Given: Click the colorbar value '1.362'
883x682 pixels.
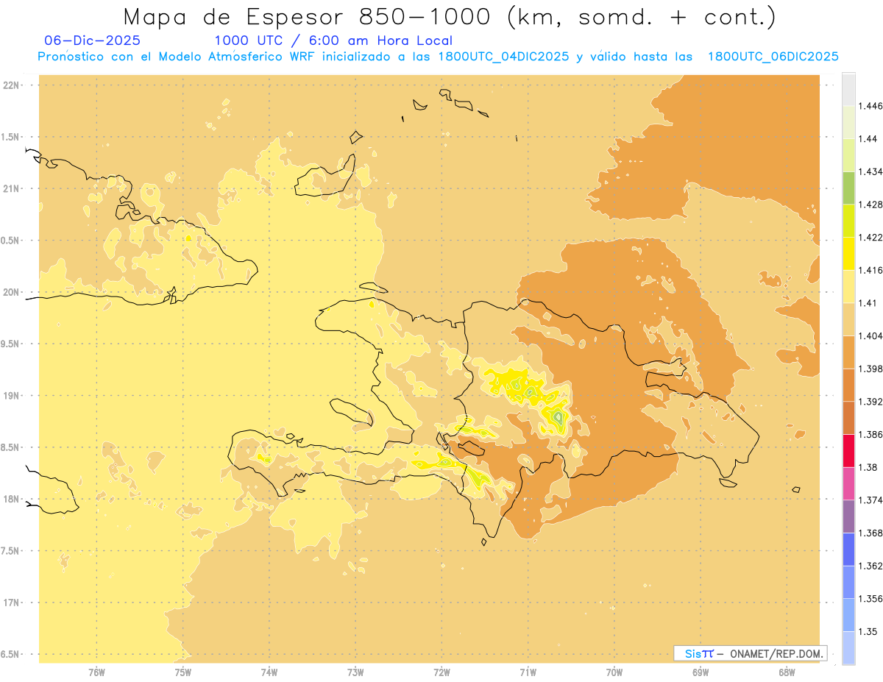Looking at the screenshot, I should [x=872, y=566].
